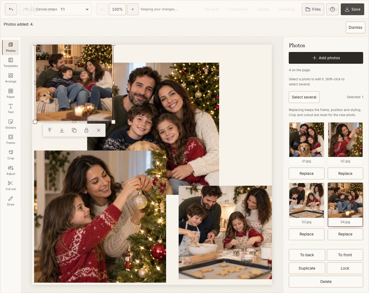The height and width of the screenshot is (293, 369).
Task: Select the Frame tool
Action: click(11, 139)
